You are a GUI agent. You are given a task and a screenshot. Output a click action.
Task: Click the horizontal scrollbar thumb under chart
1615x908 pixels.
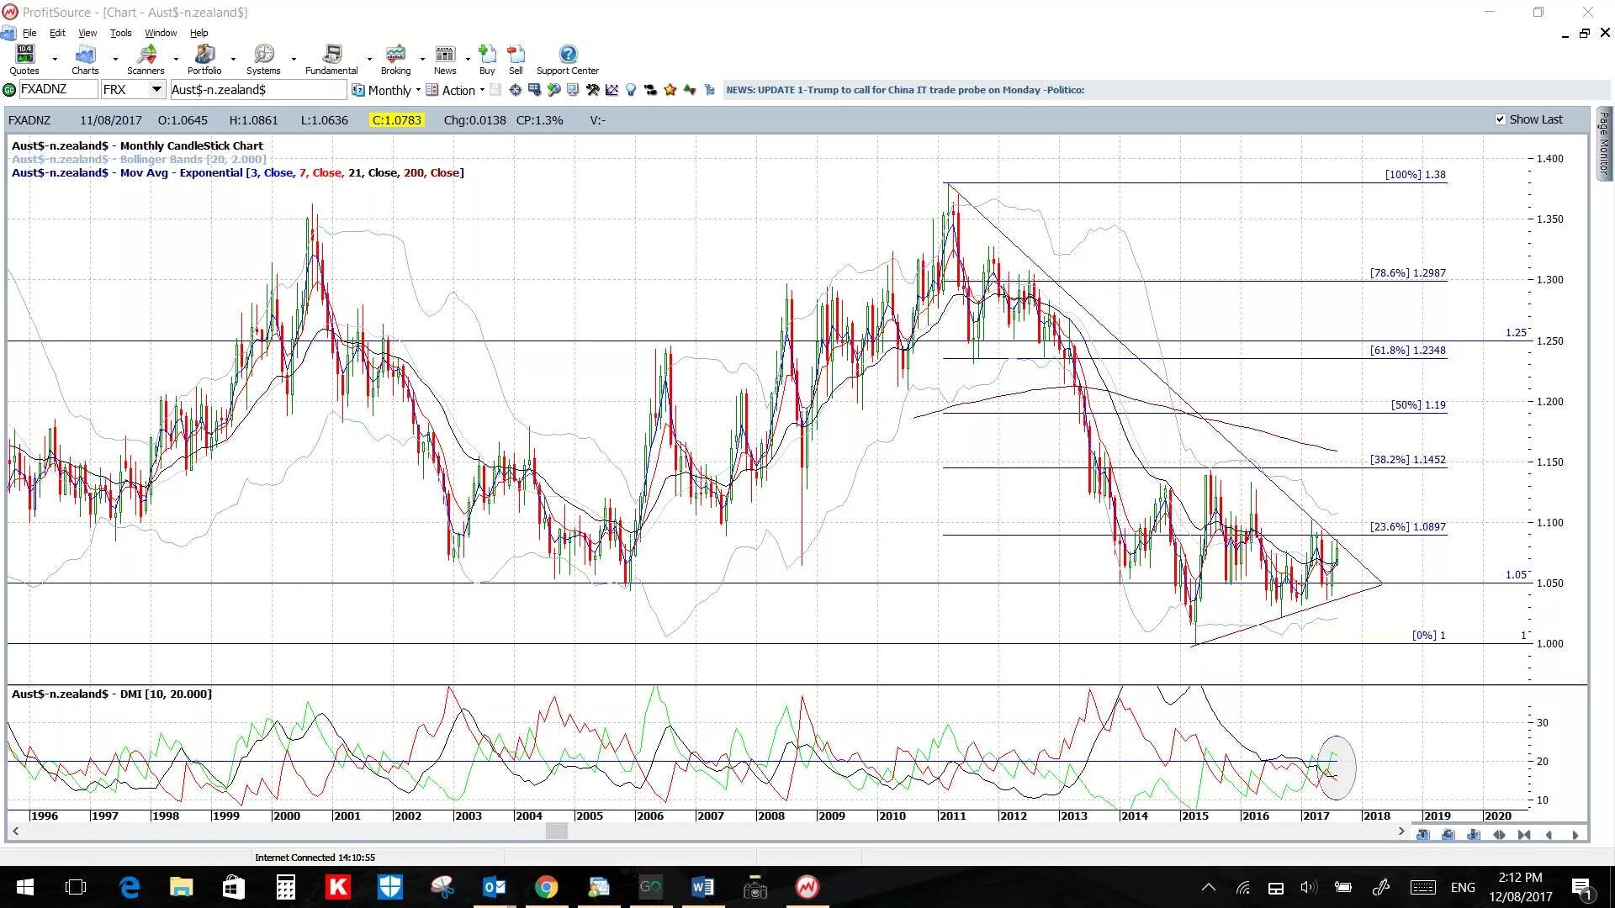(557, 831)
